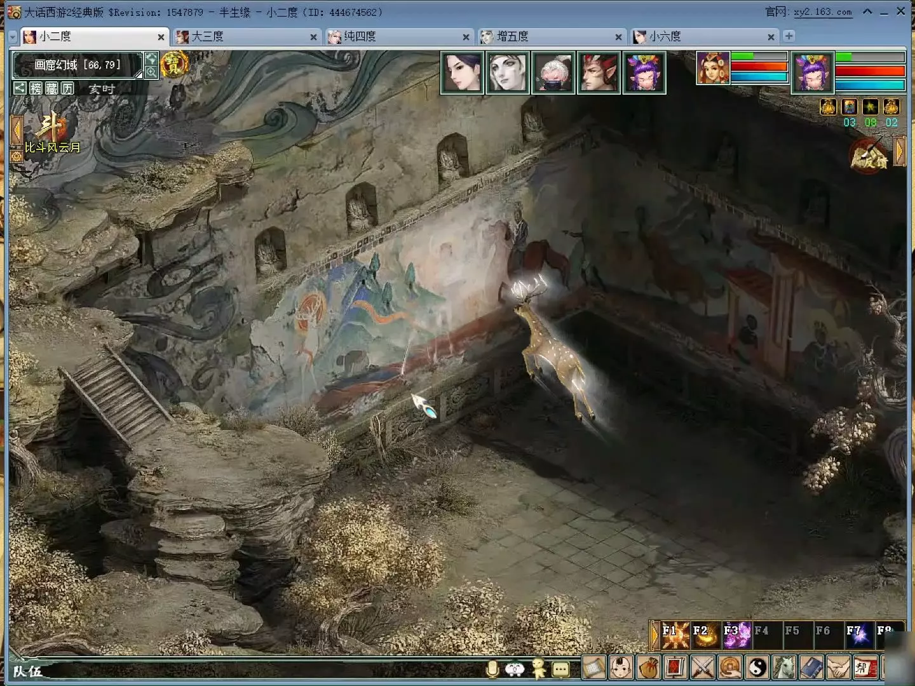
Task: Open the 榜 ranking button
Action: point(36,88)
